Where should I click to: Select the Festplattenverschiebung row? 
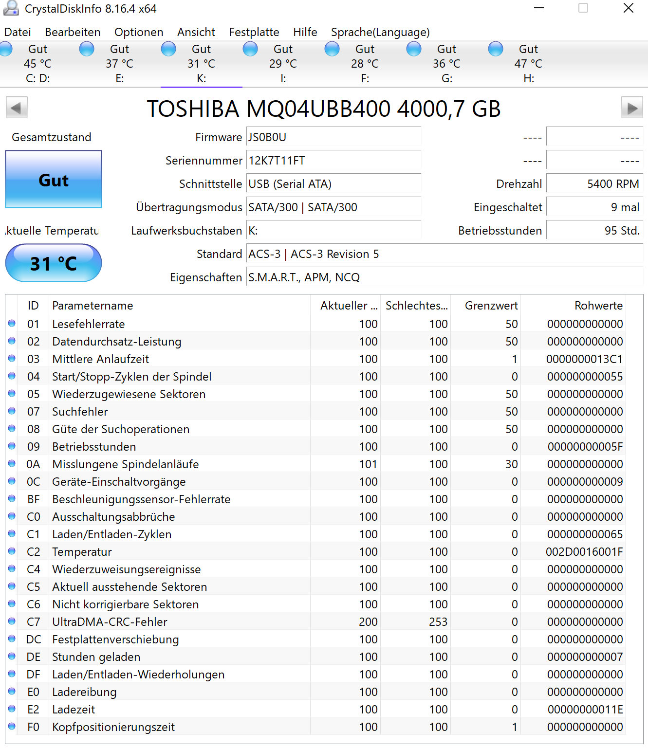(315, 639)
